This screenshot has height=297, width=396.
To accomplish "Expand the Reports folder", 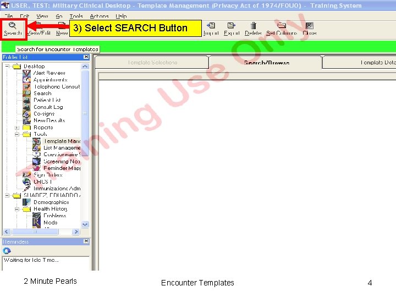I will point(17,128).
